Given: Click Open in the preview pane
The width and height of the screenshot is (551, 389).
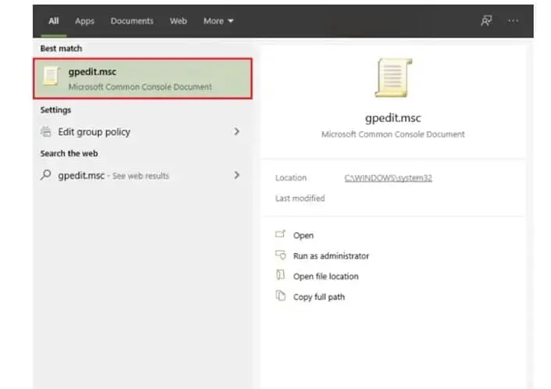Looking at the screenshot, I should pyautogui.click(x=304, y=235).
